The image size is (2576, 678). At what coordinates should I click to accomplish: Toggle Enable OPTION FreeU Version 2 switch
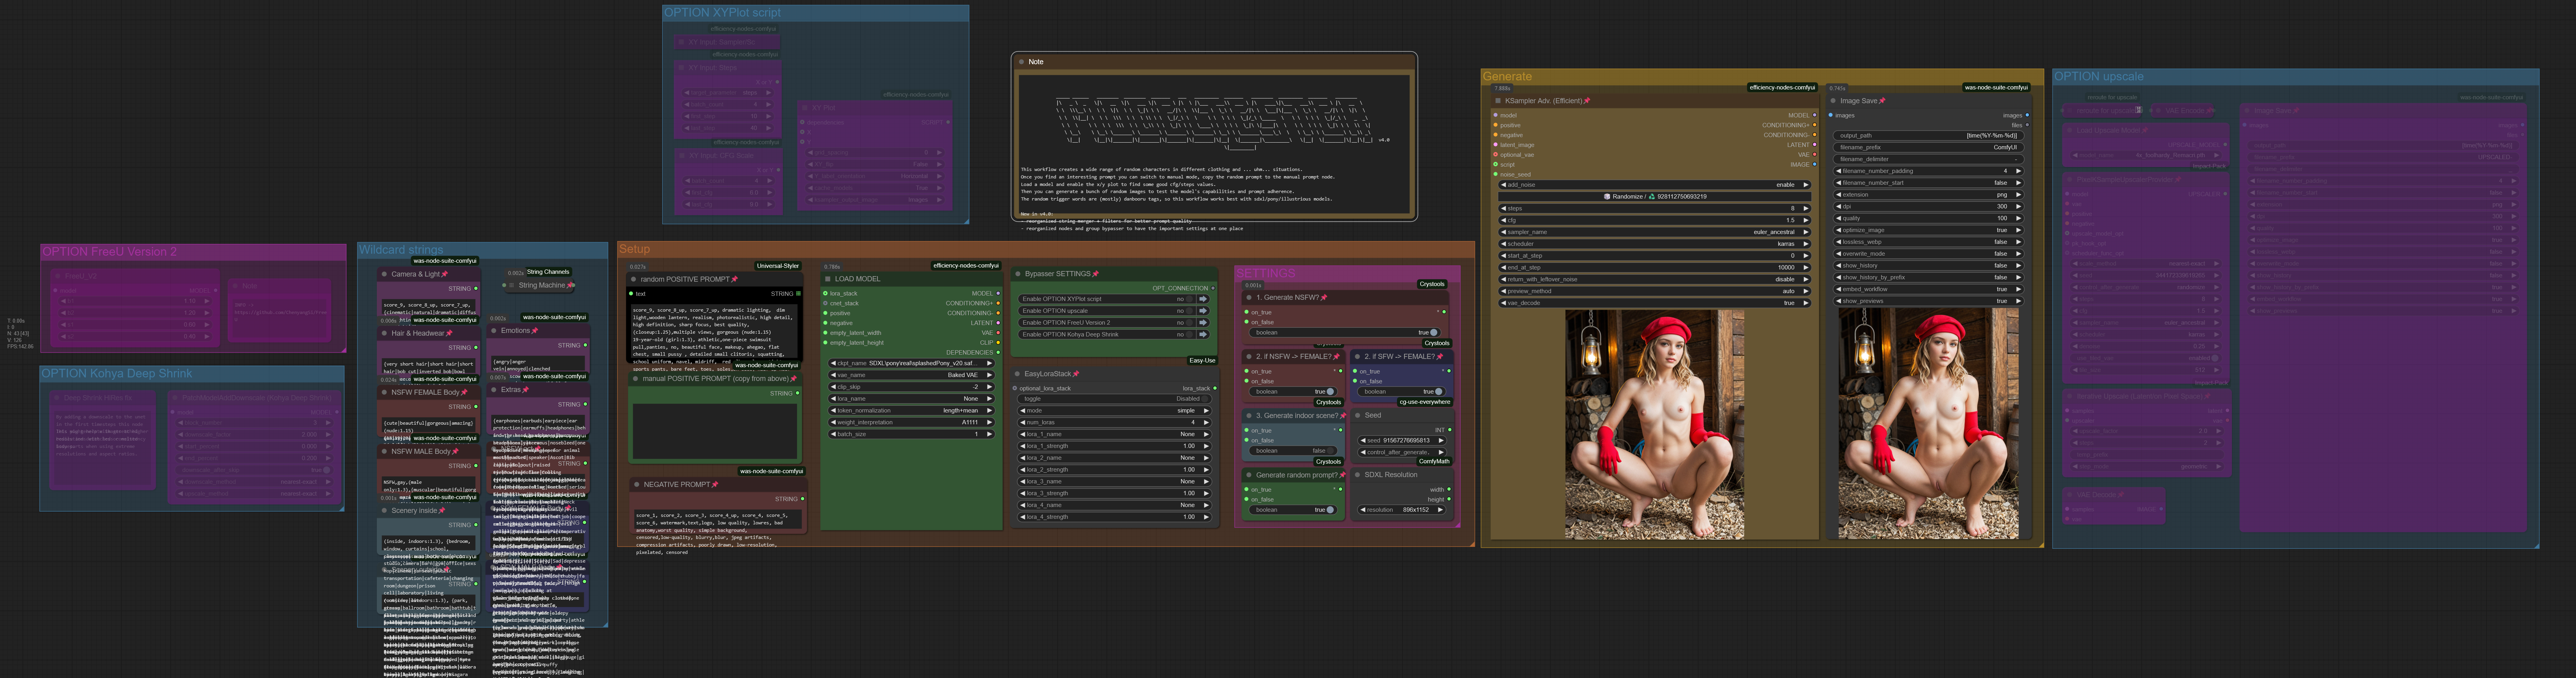point(1189,323)
